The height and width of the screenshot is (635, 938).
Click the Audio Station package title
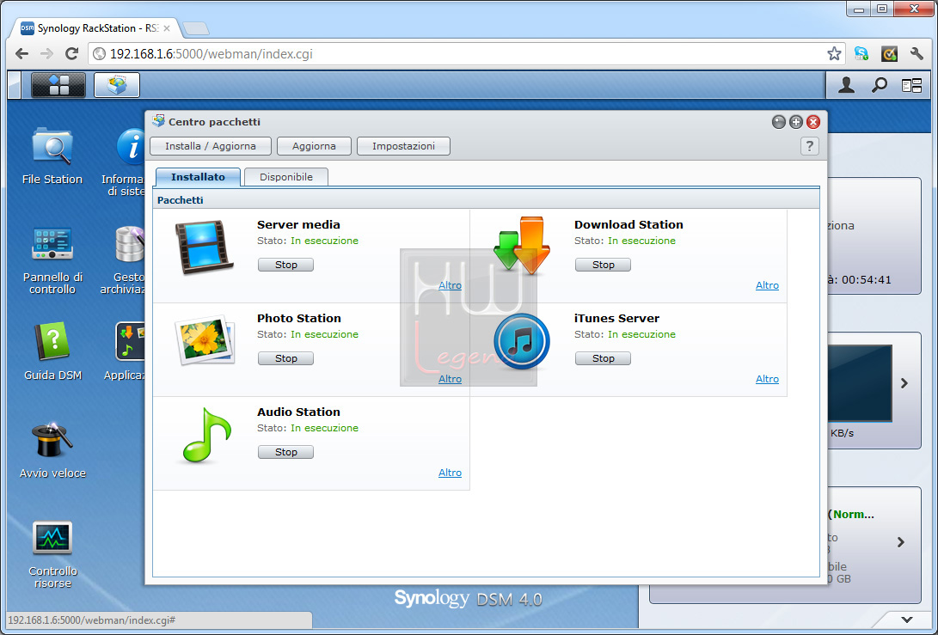(x=298, y=412)
